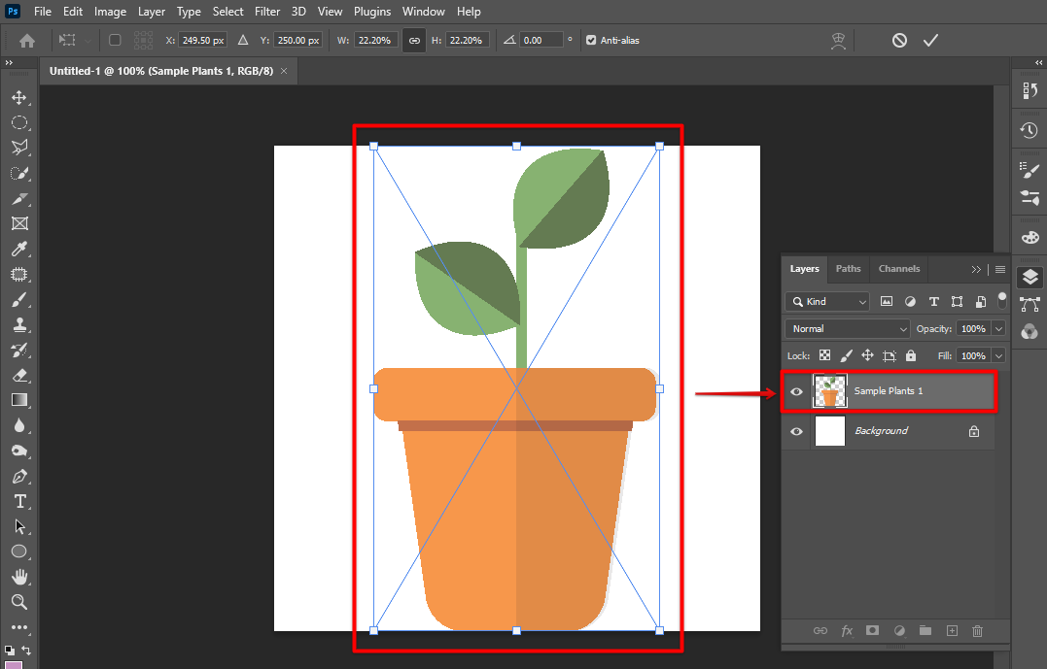Click the foreground color swatch

click(x=14, y=665)
